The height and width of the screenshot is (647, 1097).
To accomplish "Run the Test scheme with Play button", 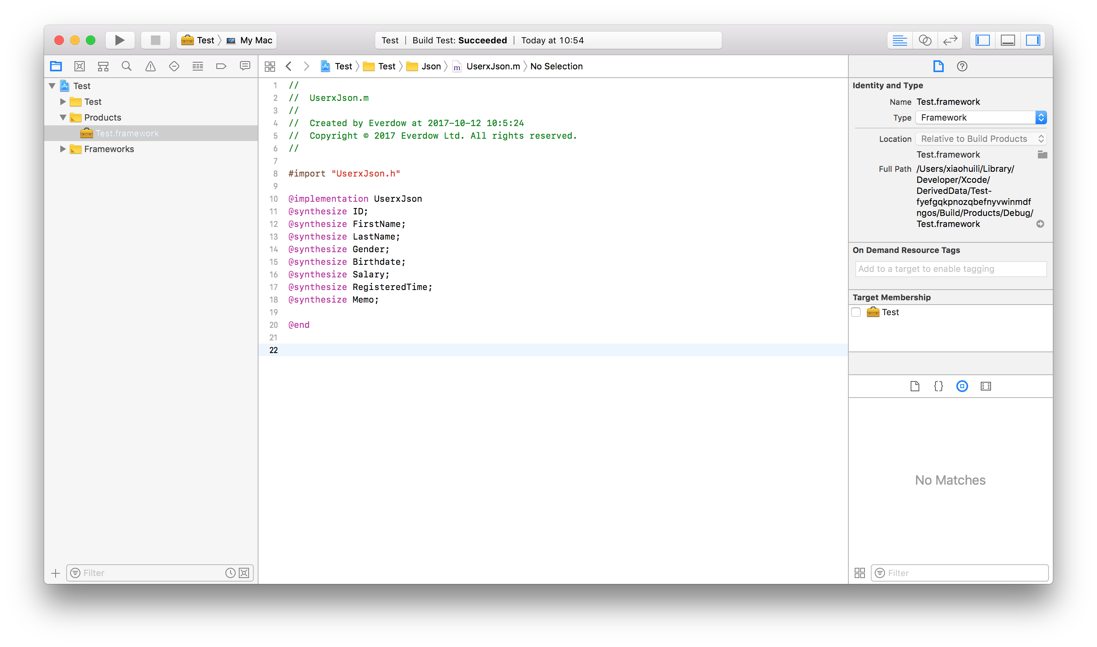I will pyautogui.click(x=120, y=40).
